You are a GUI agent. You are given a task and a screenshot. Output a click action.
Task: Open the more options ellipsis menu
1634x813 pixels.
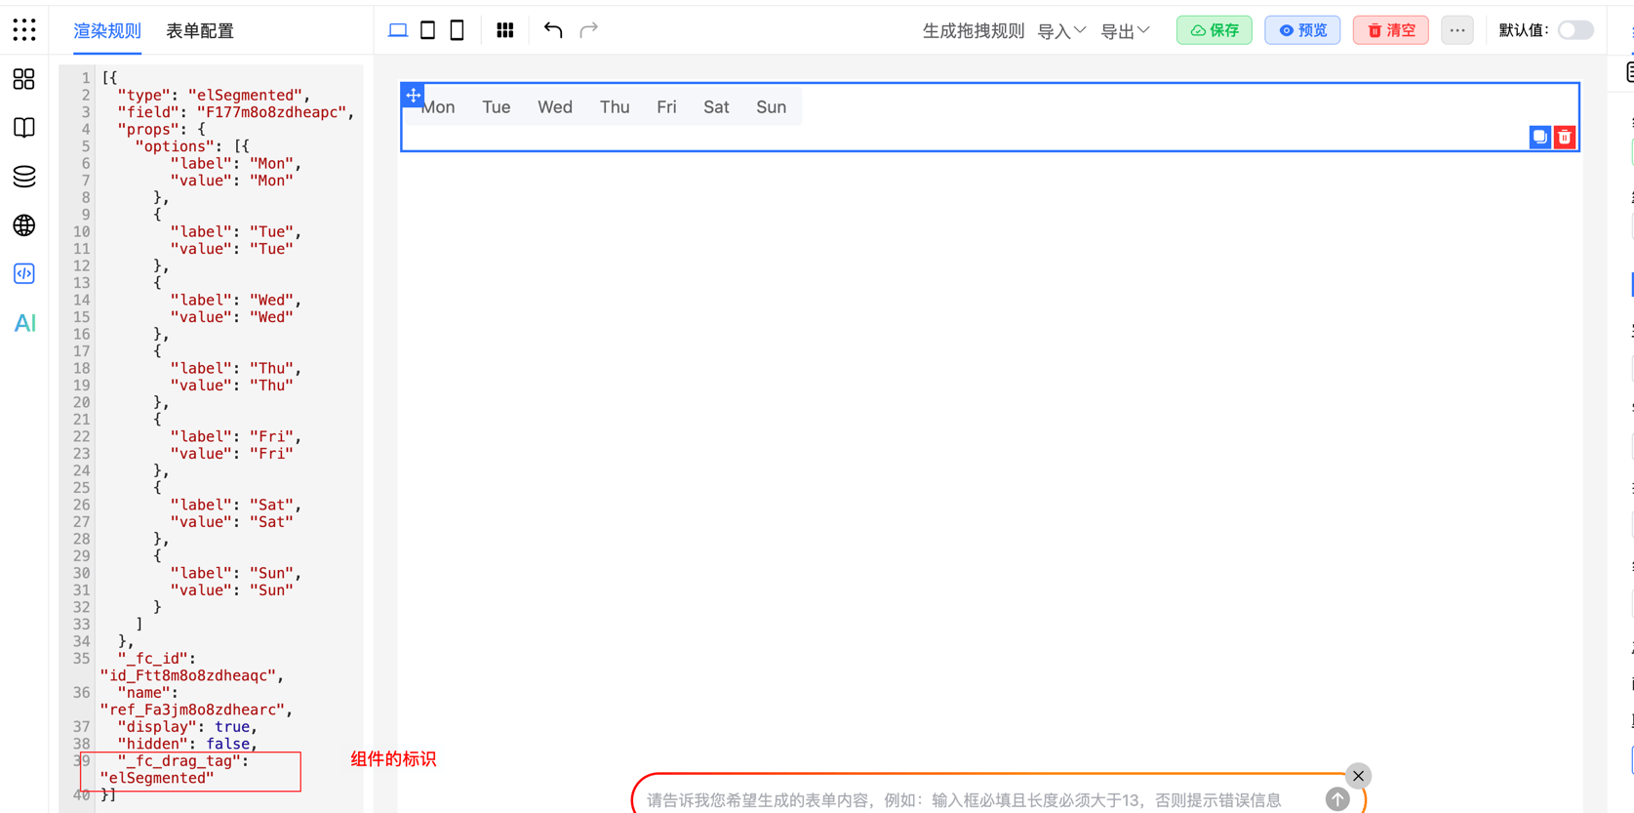[x=1456, y=30]
